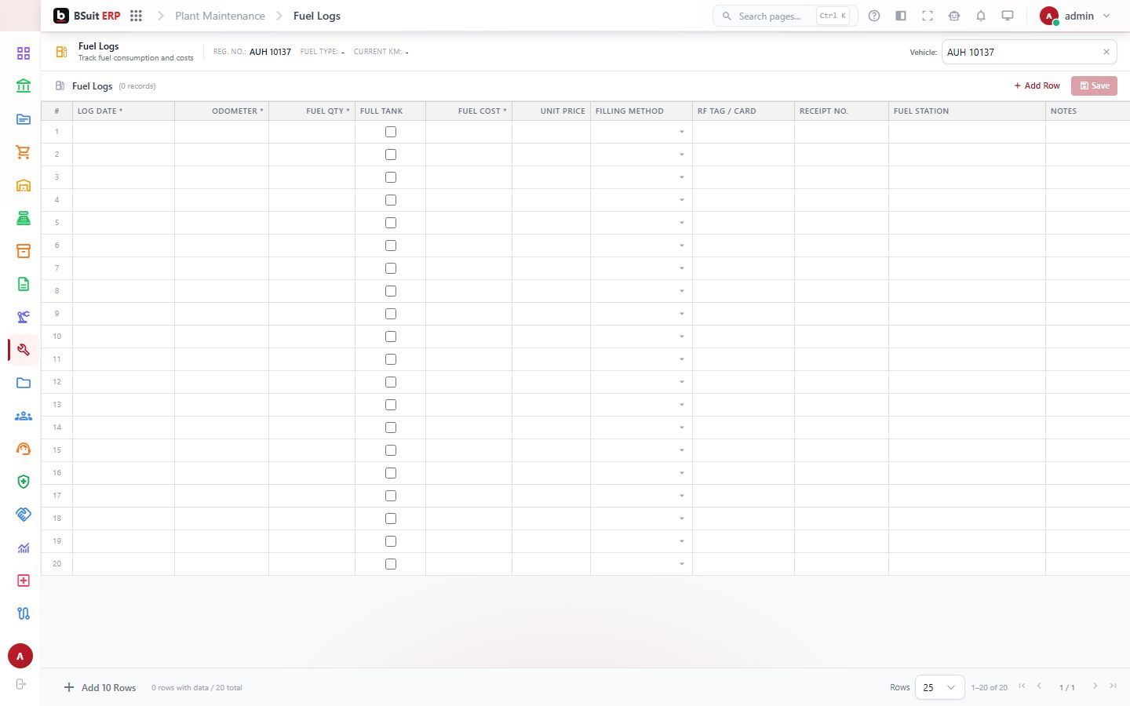Open the bank building module in sidebar

[x=24, y=86]
